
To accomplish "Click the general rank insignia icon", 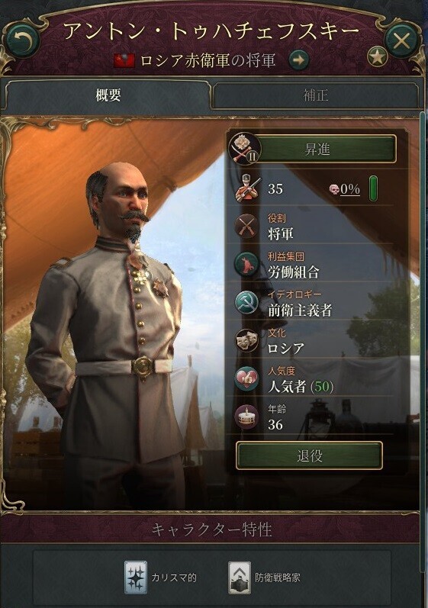I will point(244,148).
